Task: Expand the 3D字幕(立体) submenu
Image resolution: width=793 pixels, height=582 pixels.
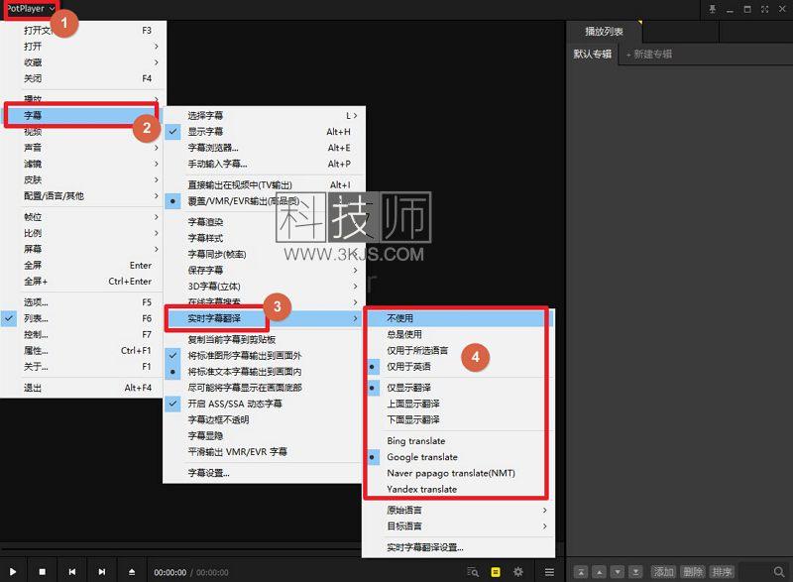Action: (264, 287)
